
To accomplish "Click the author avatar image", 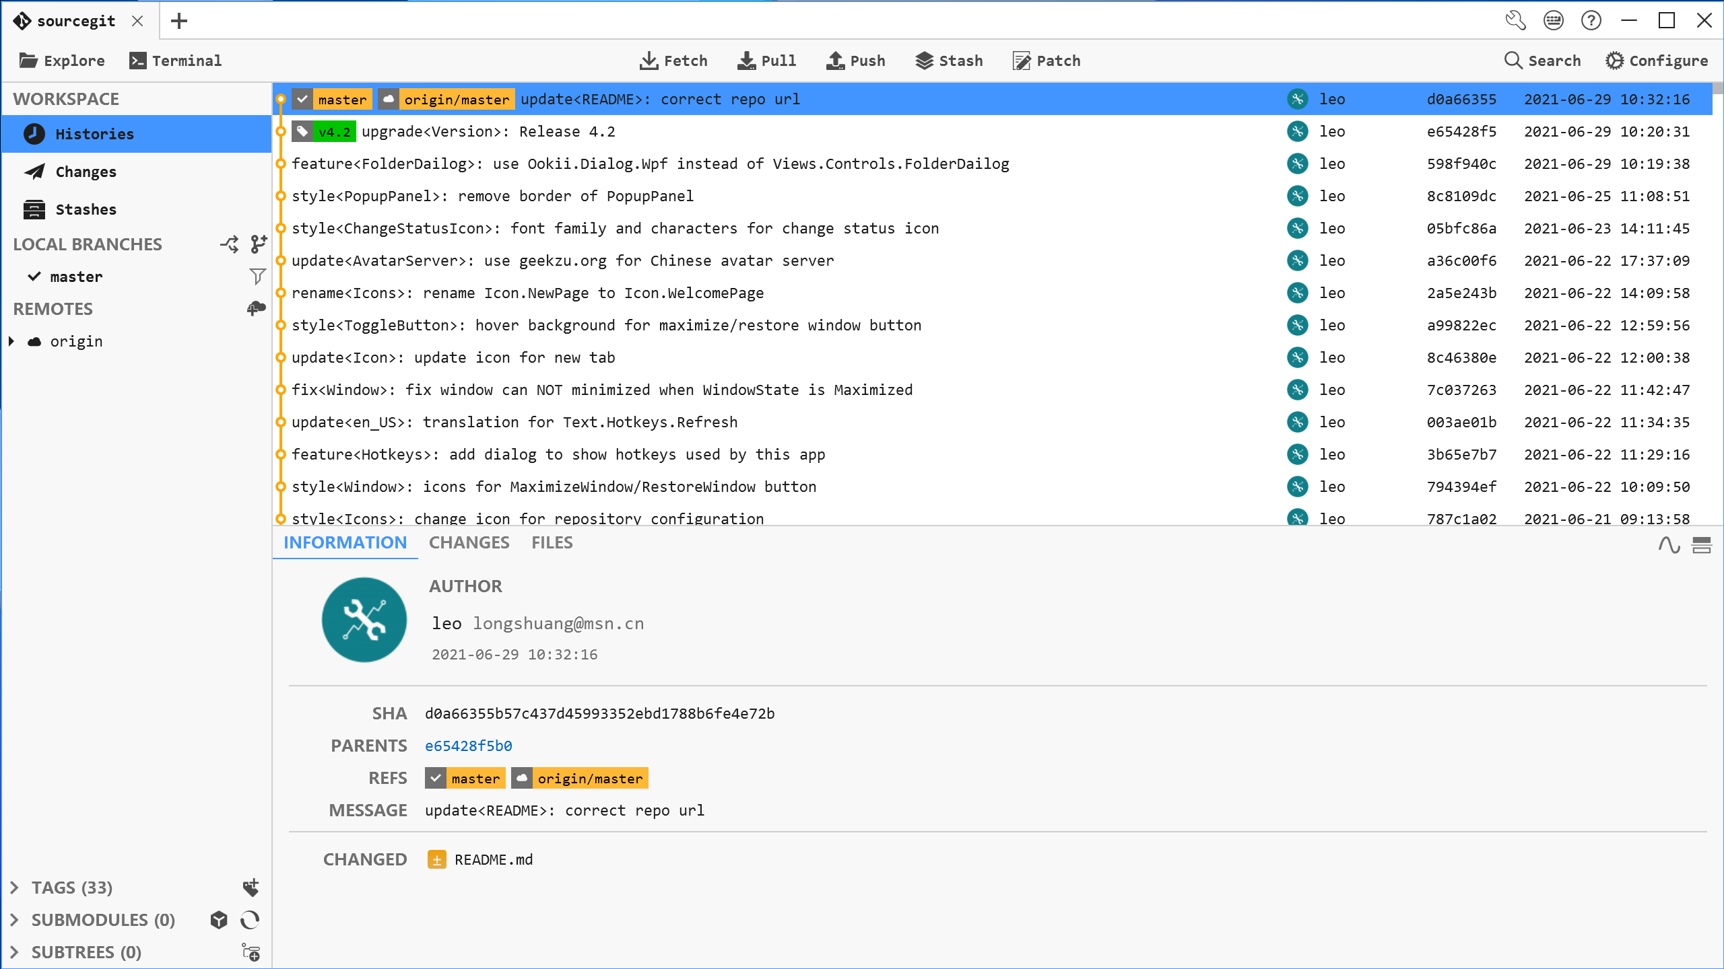I will tap(364, 620).
